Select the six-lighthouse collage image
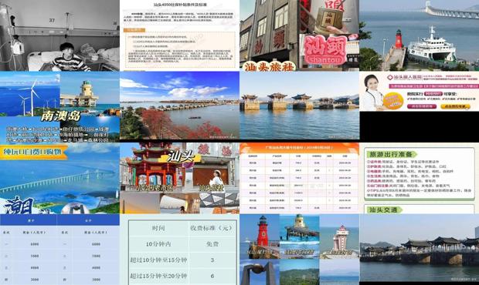The image size is (479, 285). click(300, 250)
